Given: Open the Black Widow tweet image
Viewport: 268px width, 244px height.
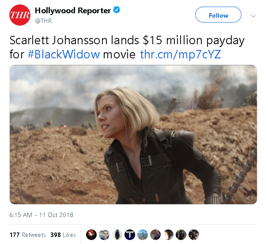Looking at the screenshot, I should coord(133,134).
